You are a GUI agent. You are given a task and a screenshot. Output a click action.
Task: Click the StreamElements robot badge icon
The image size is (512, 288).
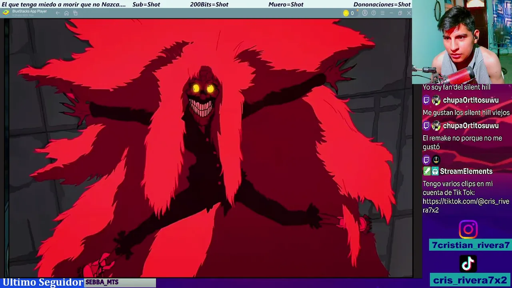pos(435,171)
